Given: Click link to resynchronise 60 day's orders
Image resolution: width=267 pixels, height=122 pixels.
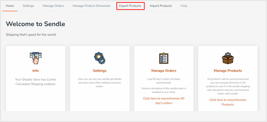Looking at the screenshot, I should pos(164,101).
